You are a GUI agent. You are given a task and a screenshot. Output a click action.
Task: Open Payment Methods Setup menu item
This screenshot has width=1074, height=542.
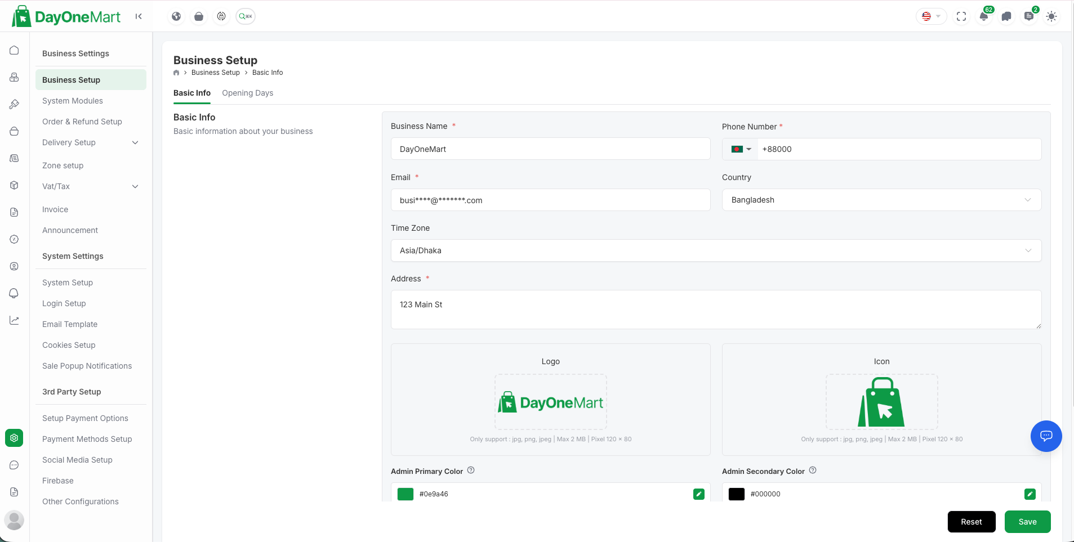tap(87, 439)
